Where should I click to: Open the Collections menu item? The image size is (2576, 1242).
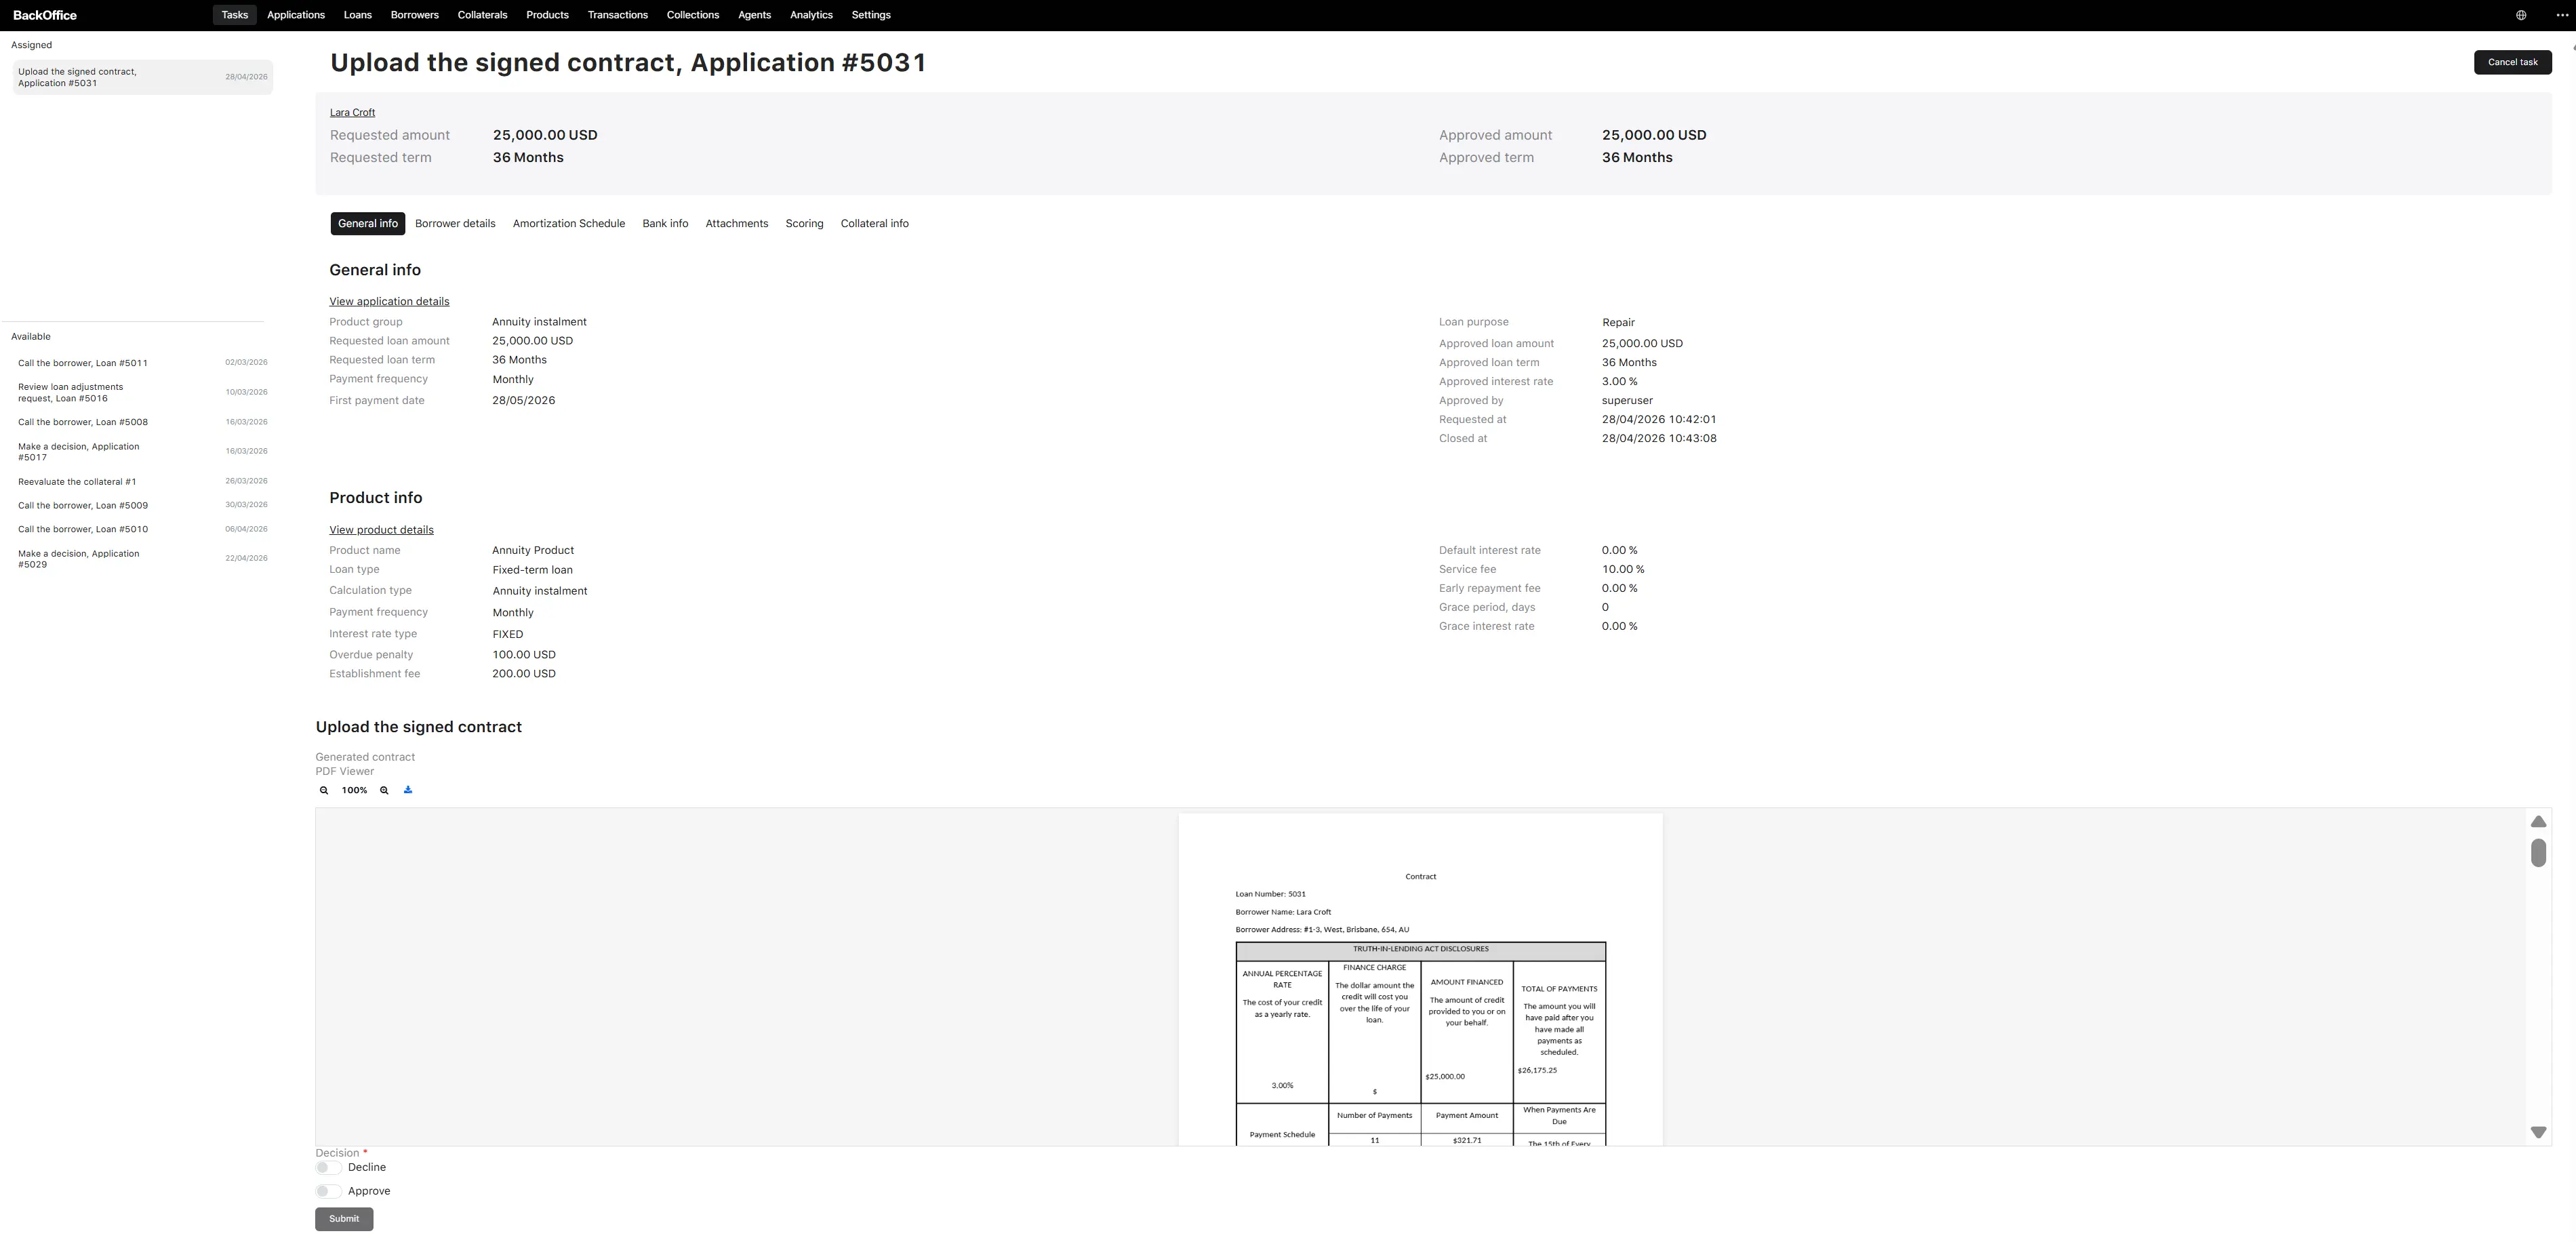pyautogui.click(x=693, y=15)
